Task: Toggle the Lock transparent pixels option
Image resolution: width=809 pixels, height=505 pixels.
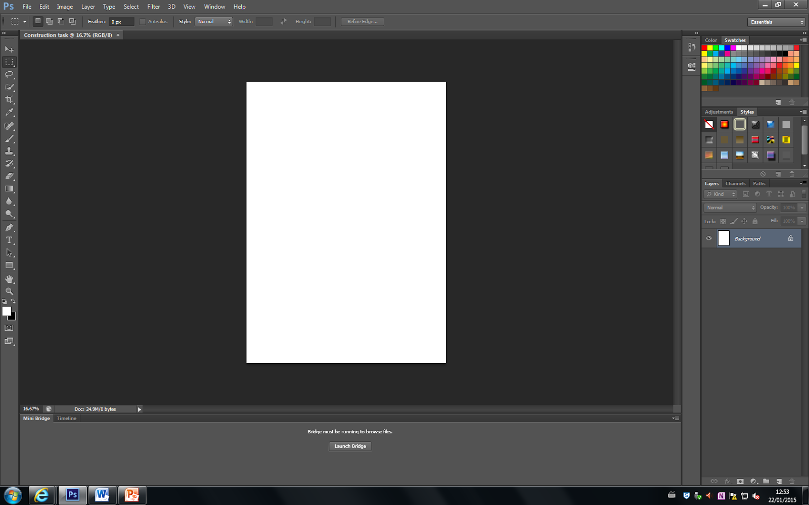Action: (723, 221)
